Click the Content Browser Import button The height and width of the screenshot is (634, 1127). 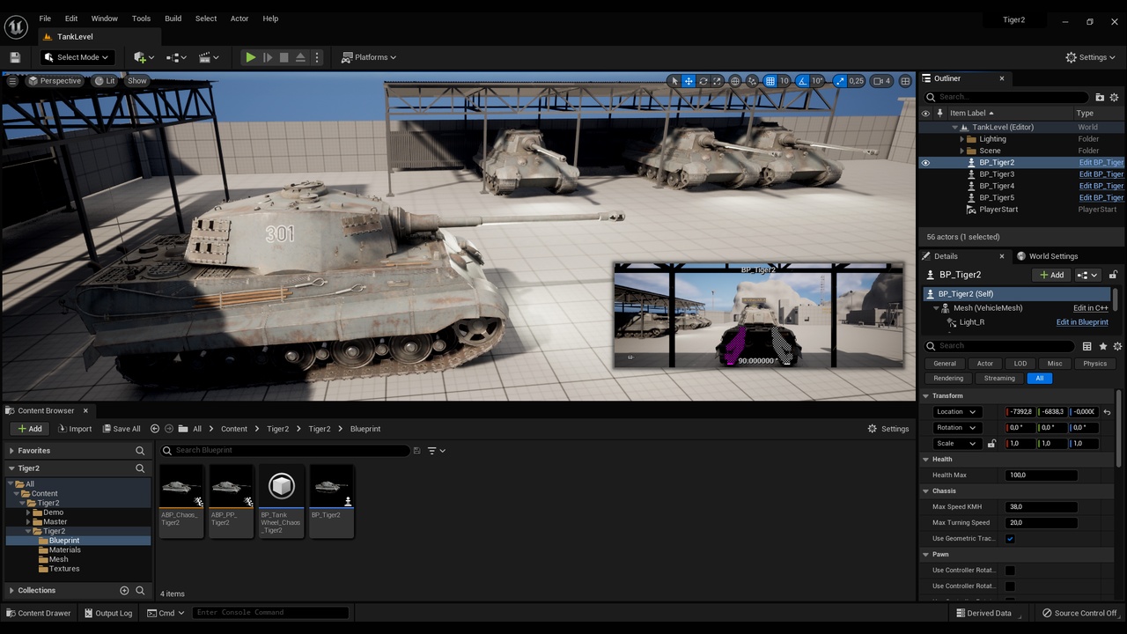74,429
